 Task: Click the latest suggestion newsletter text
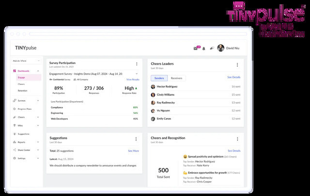pos(93,166)
